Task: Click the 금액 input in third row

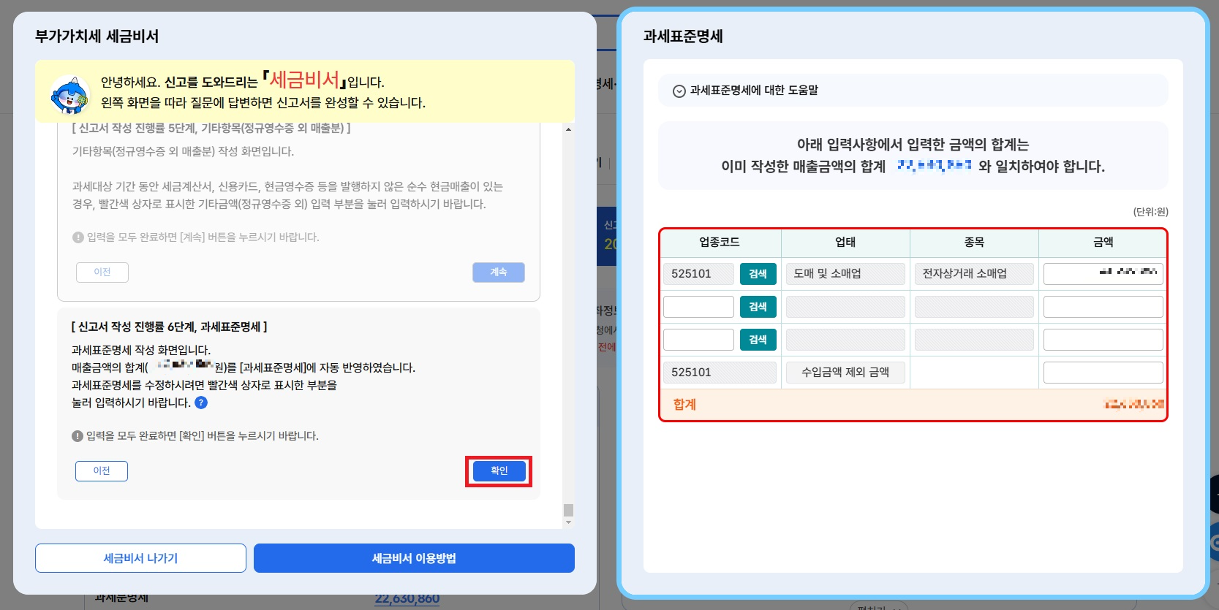Action: click(x=1103, y=340)
